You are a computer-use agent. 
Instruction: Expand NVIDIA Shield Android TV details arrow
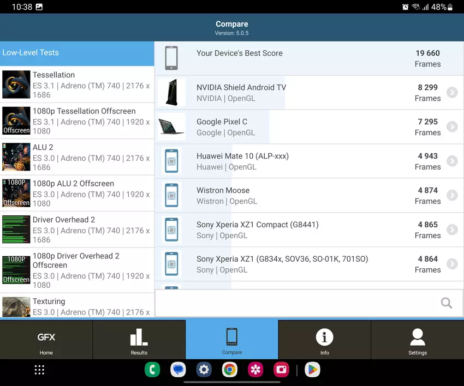pos(452,93)
